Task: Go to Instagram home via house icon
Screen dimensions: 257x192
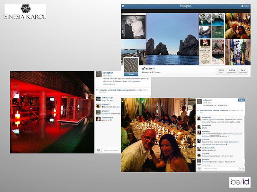Action: coord(123,6)
